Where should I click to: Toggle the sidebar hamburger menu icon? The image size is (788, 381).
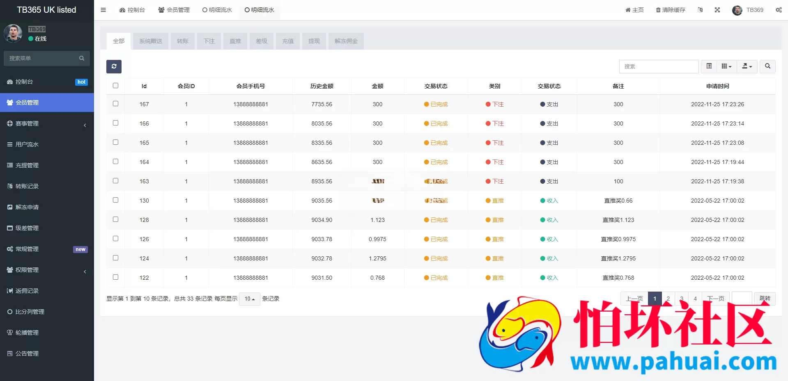[x=103, y=10]
